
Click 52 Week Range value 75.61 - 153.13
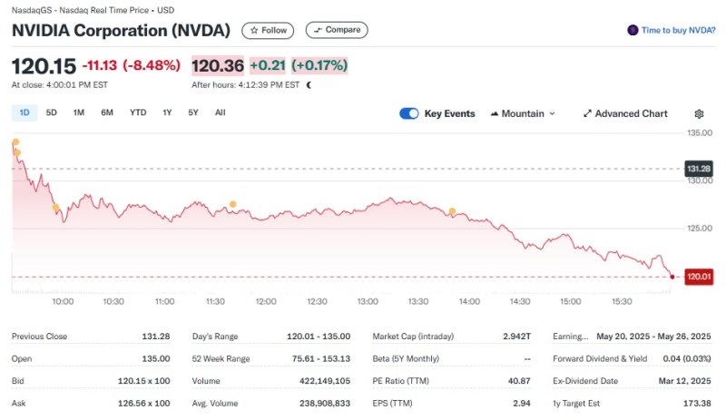(321, 359)
